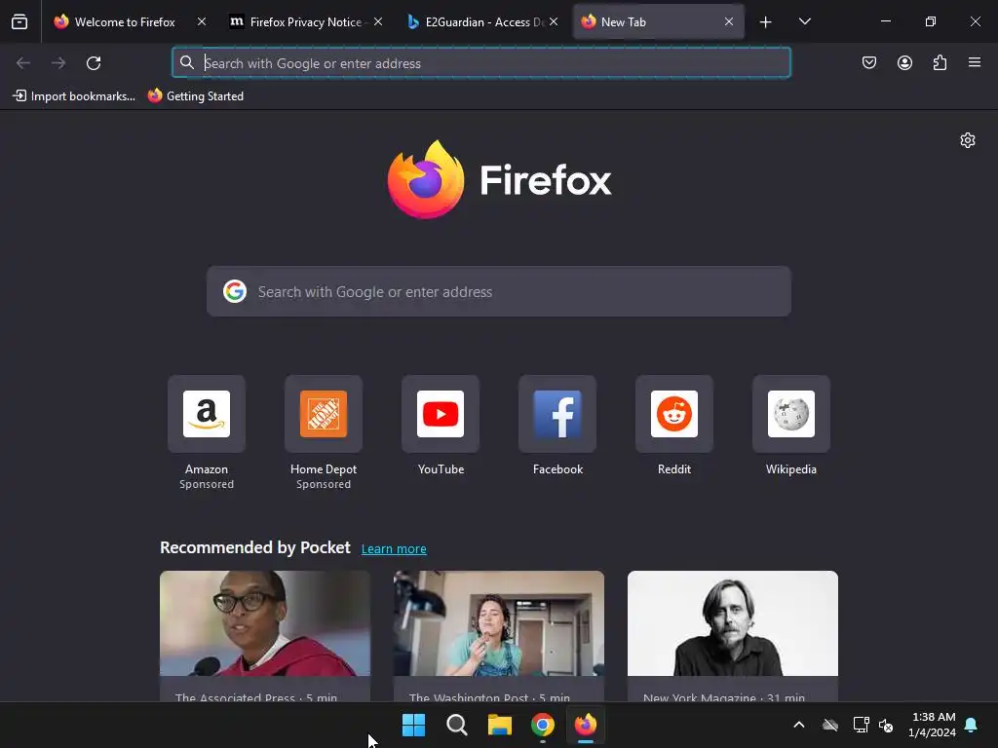Click Import bookmarks in bookmarks toolbar

click(74, 96)
